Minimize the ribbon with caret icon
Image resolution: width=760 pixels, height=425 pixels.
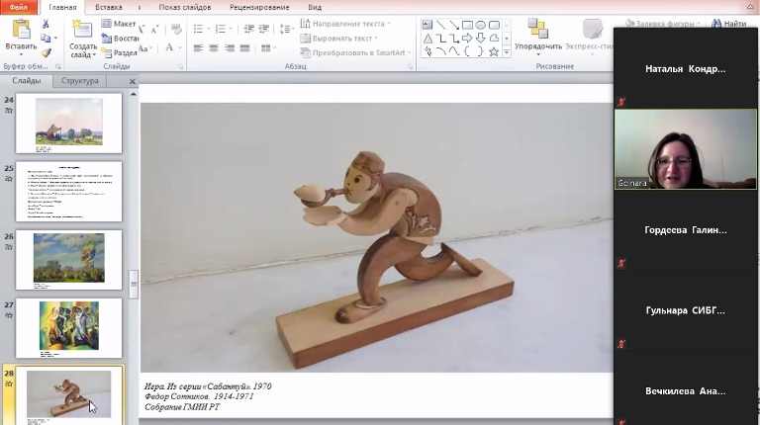click(750, 7)
